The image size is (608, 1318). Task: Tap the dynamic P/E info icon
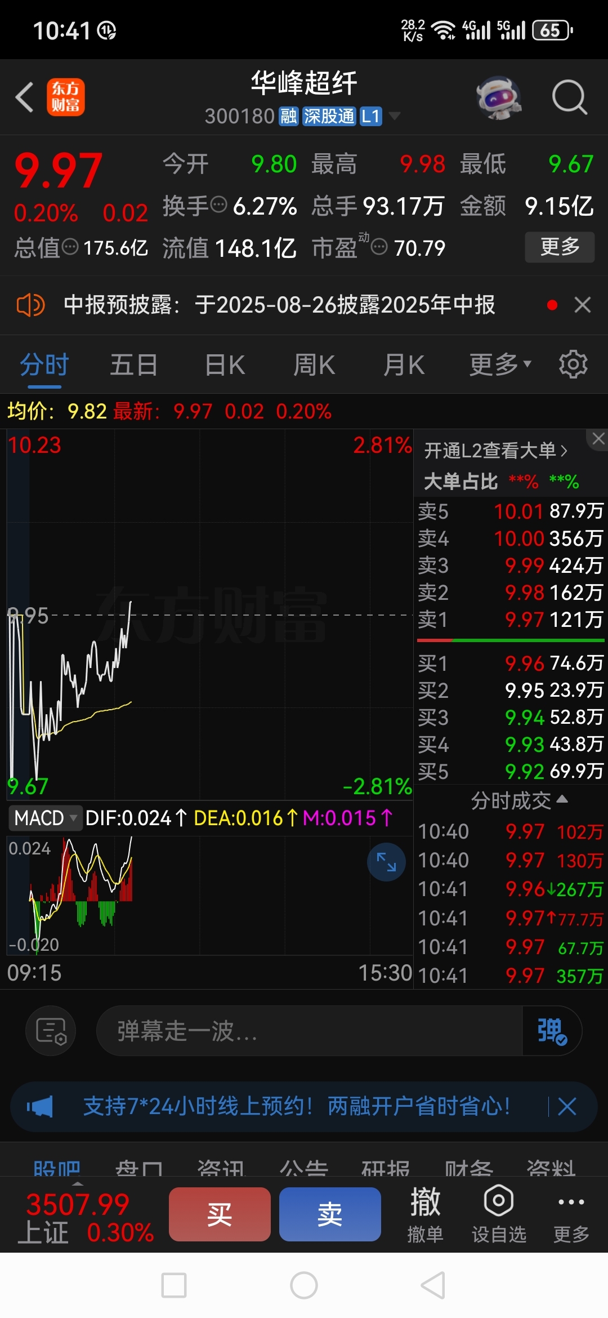379,246
